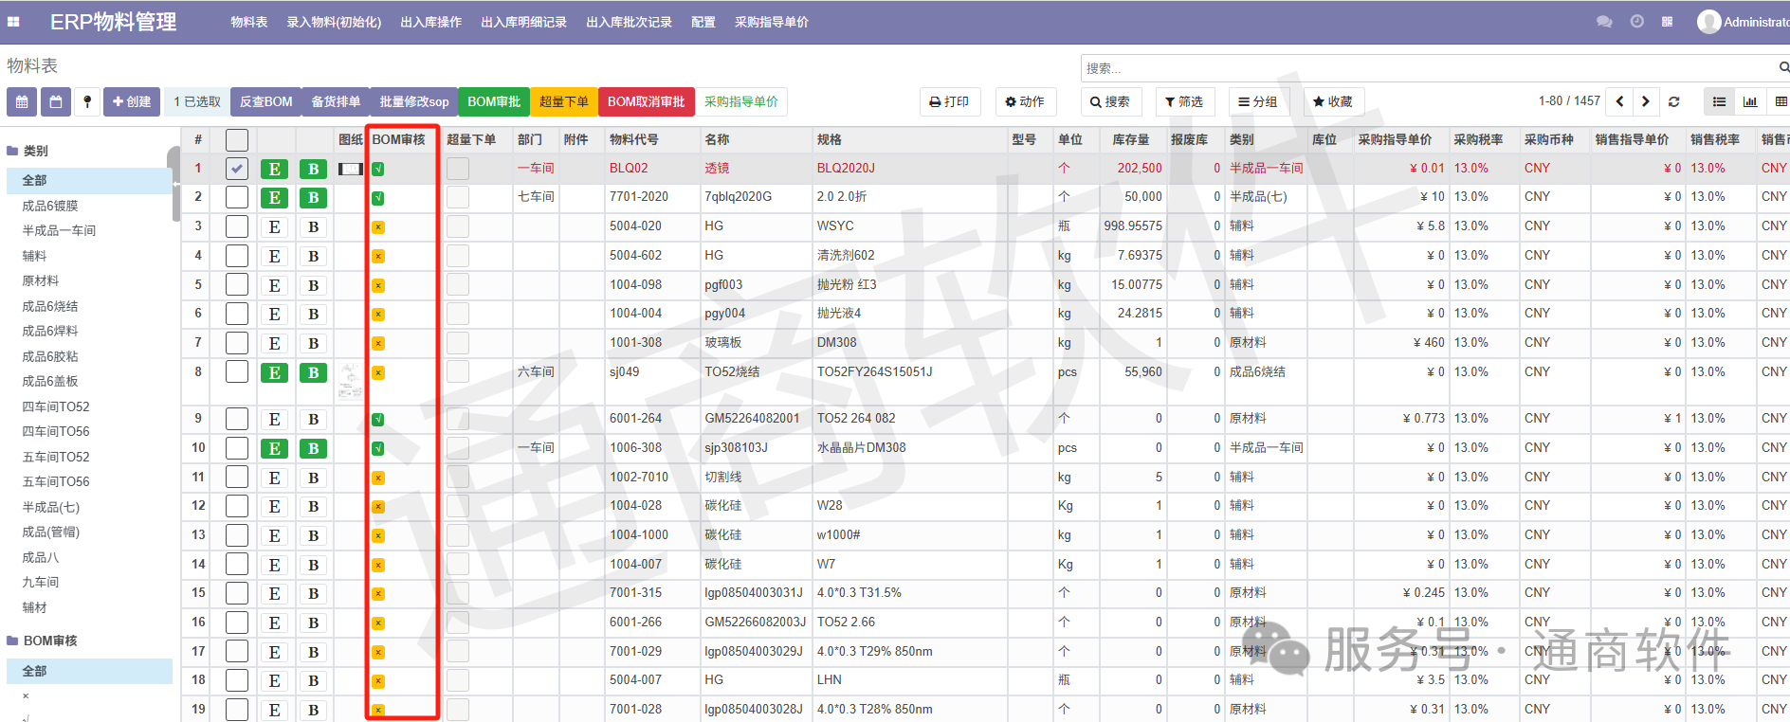Image resolution: width=1790 pixels, height=722 pixels.
Task: Click the green E icon in row 2
Action: coord(274,198)
